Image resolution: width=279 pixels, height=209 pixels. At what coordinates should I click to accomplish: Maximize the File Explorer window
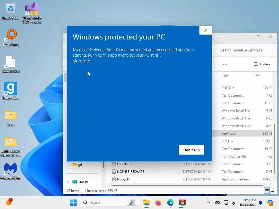[x=258, y=37]
